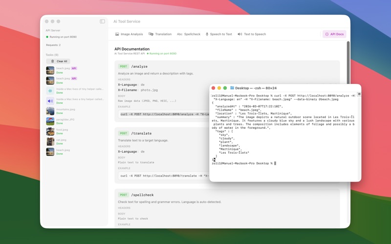The height and width of the screenshot is (244, 391).
Task: Open the Image Analysis tab
Action: click(x=129, y=34)
